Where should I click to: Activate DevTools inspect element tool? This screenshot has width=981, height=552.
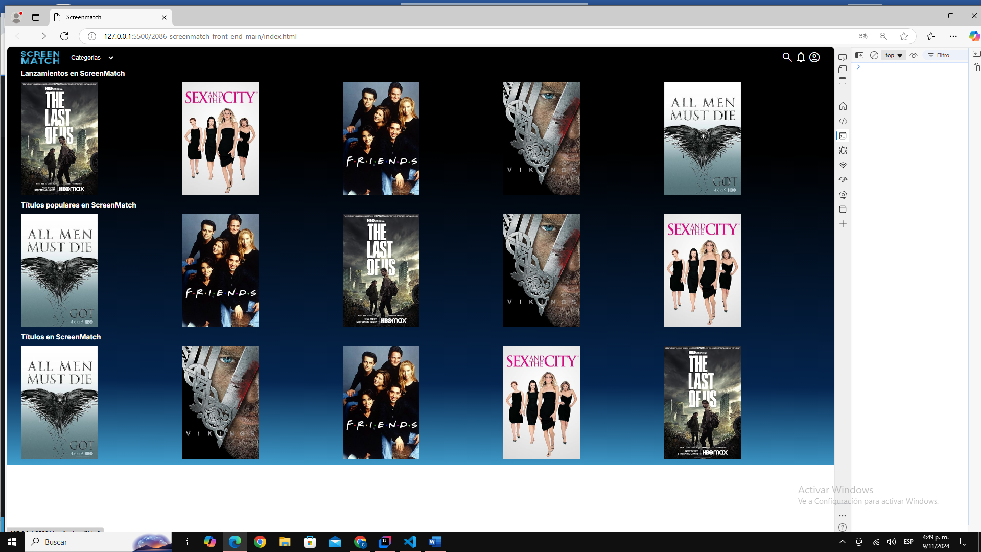[843, 57]
